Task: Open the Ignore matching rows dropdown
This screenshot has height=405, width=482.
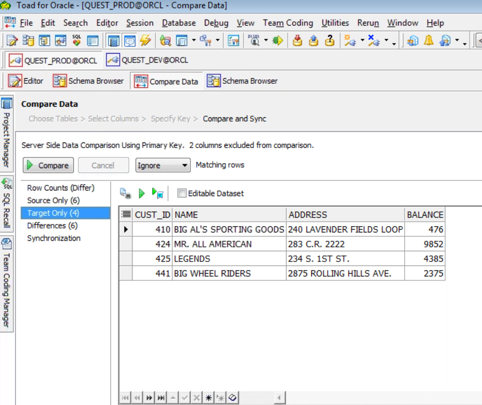Action: tap(163, 165)
